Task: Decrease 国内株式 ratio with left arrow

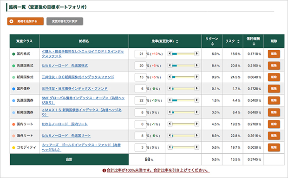Action: [x=170, y=53]
